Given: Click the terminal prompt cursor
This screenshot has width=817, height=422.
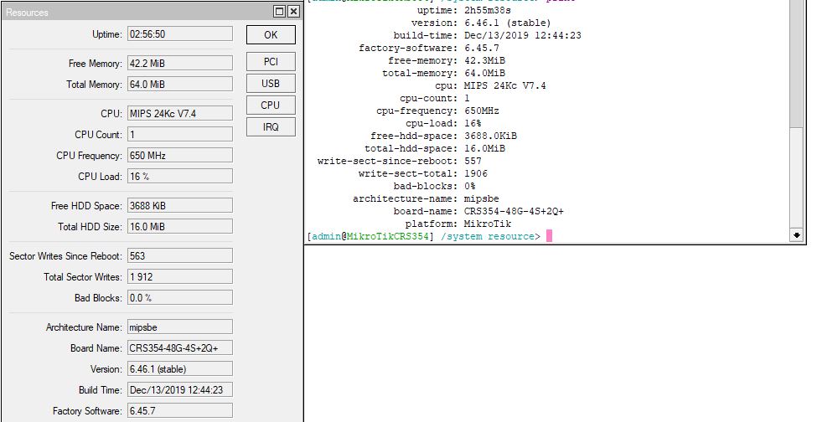Looking at the screenshot, I should coord(549,236).
